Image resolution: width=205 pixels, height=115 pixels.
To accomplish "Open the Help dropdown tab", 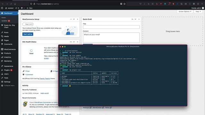I will point(198,11).
